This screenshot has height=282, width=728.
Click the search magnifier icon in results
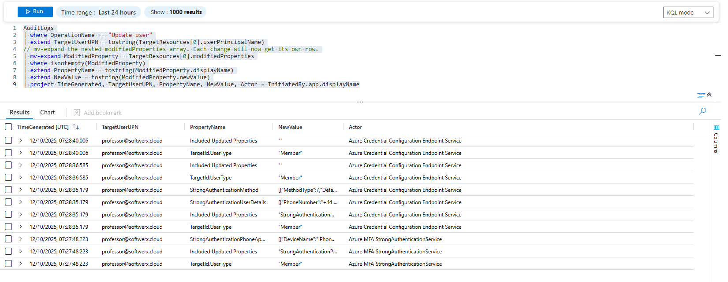tap(702, 111)
